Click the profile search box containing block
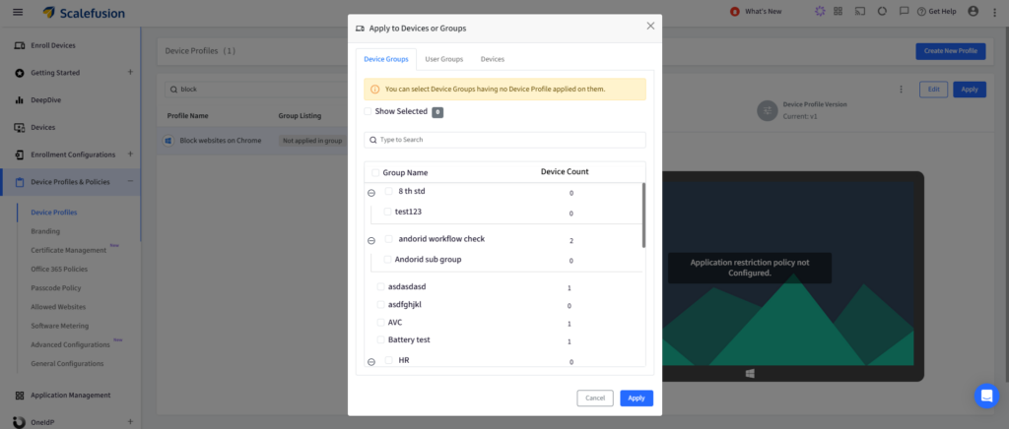The height and width of the screenshot is (429, 1009). (x=257, y=90)
